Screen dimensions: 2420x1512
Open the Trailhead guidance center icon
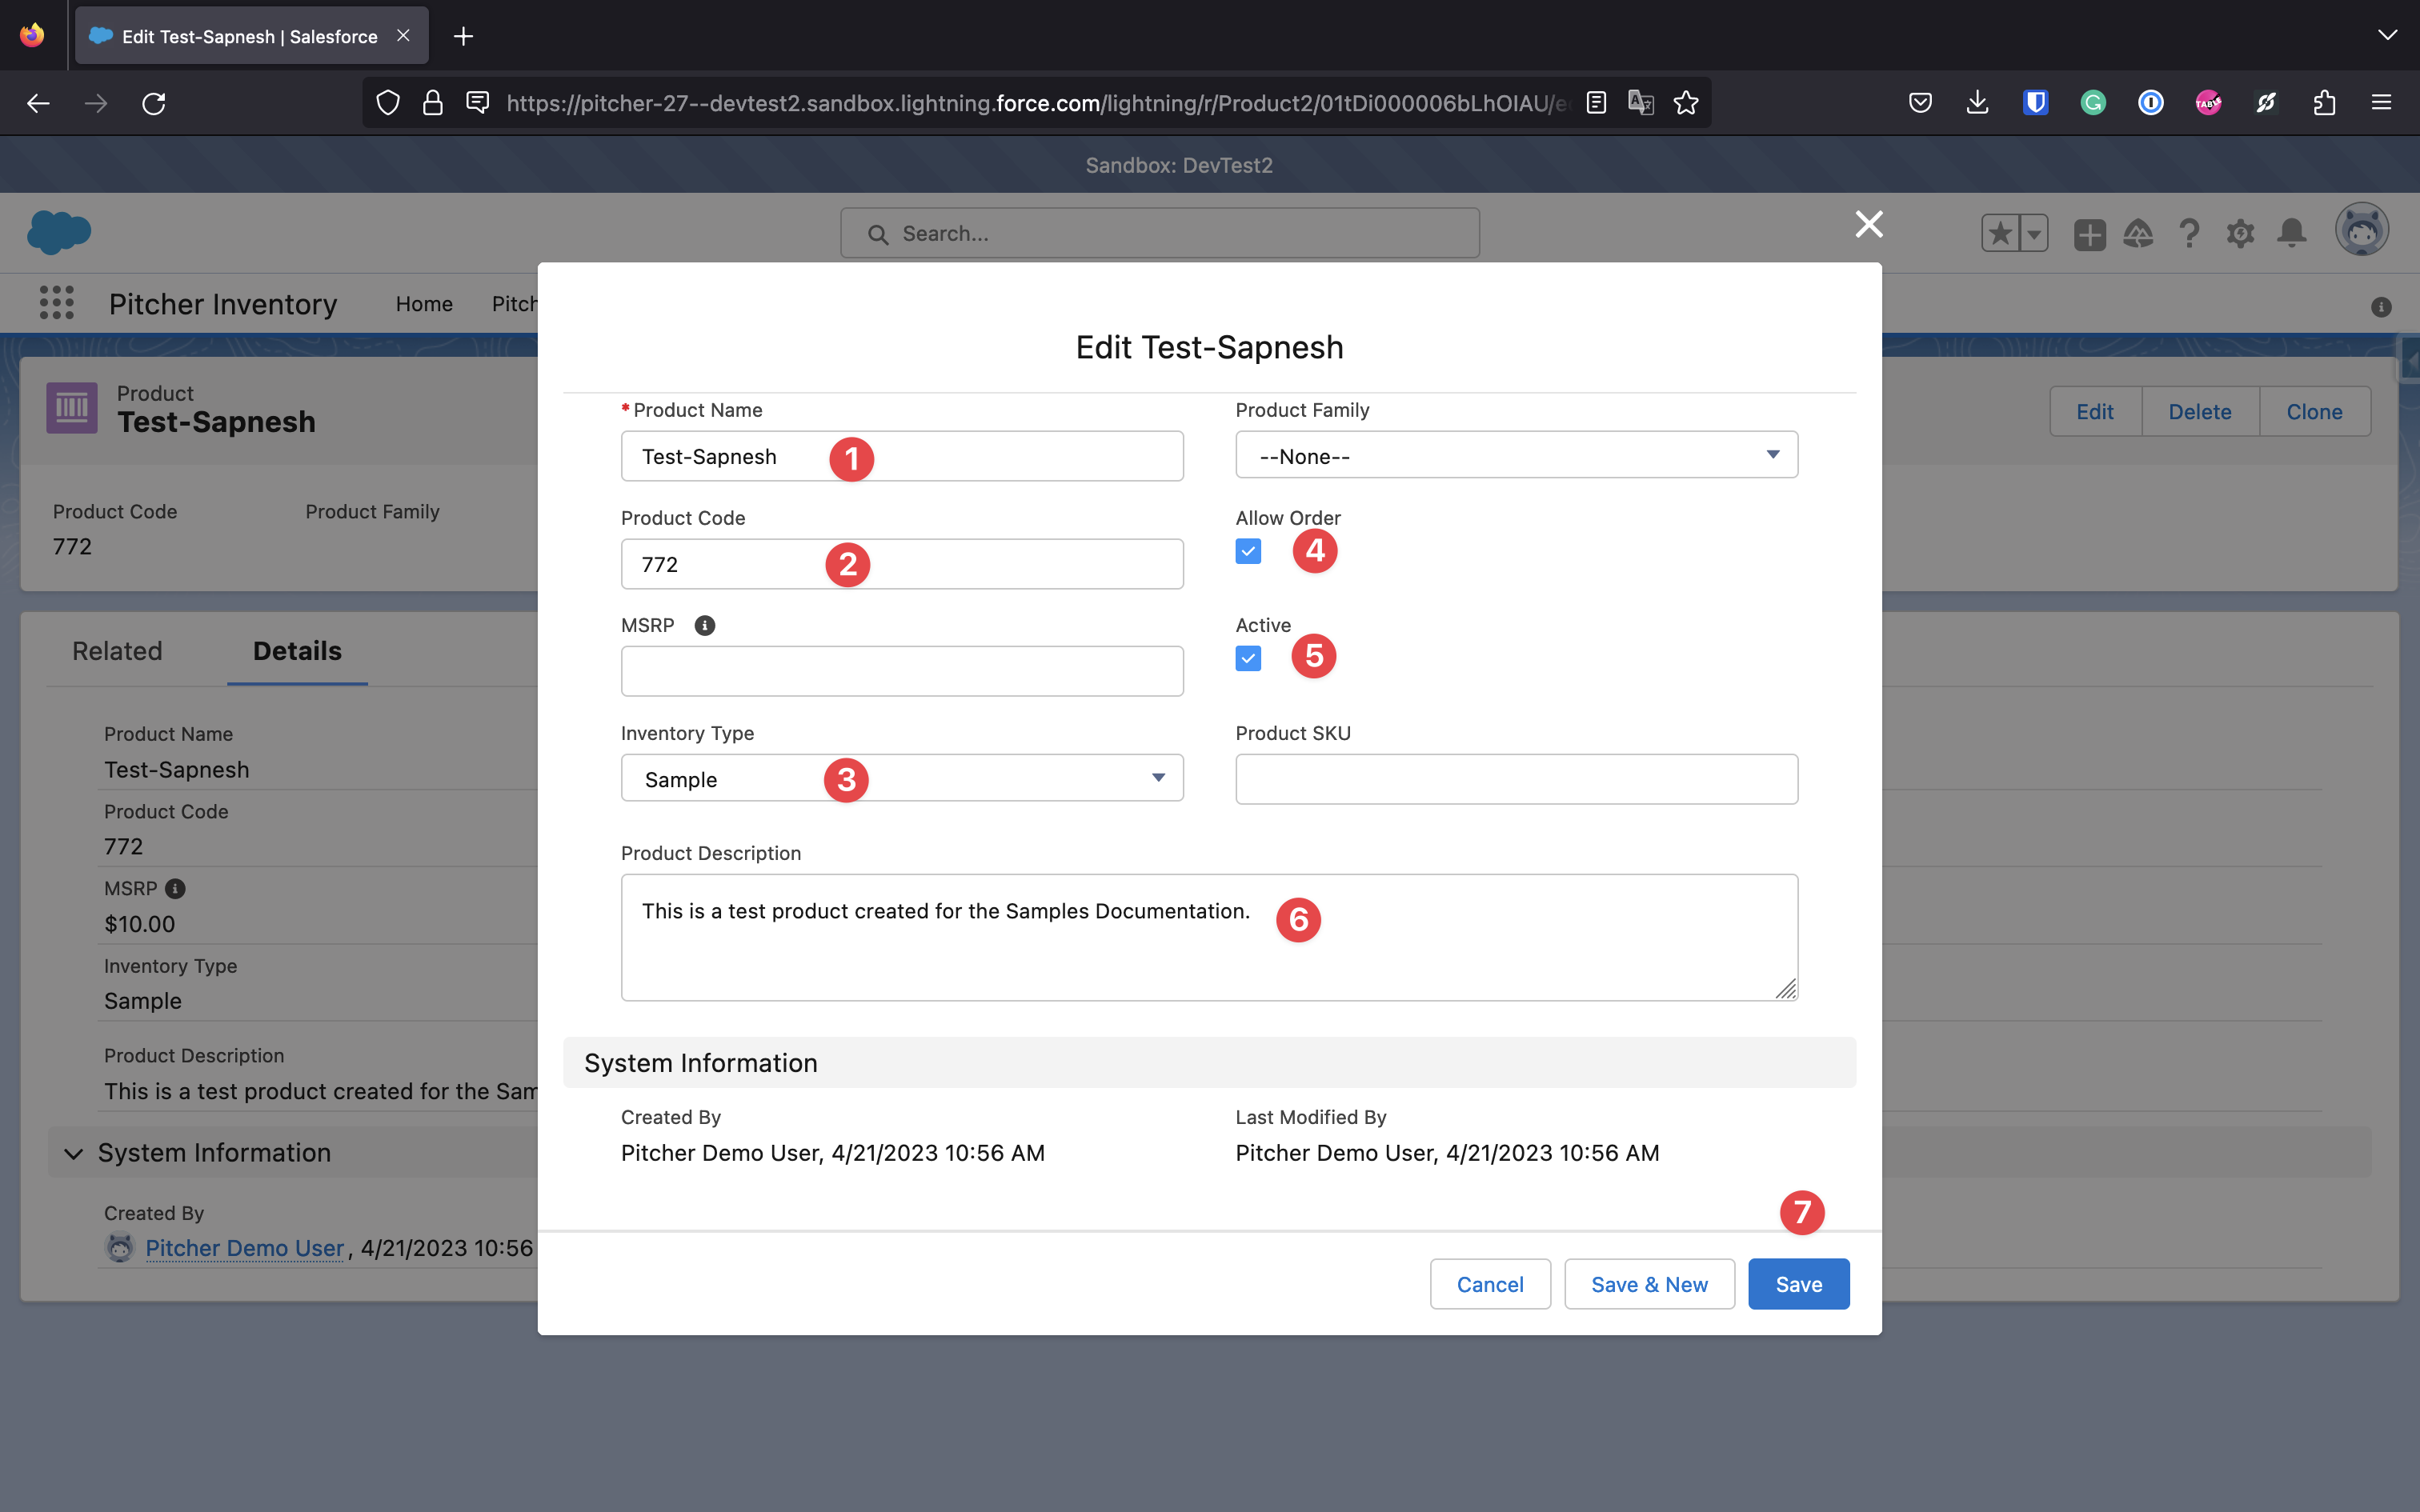point(2138,234)
